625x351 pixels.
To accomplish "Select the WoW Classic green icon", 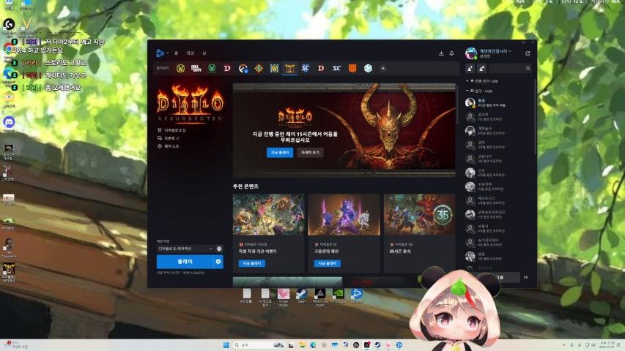I will click(x=212, y=69).
